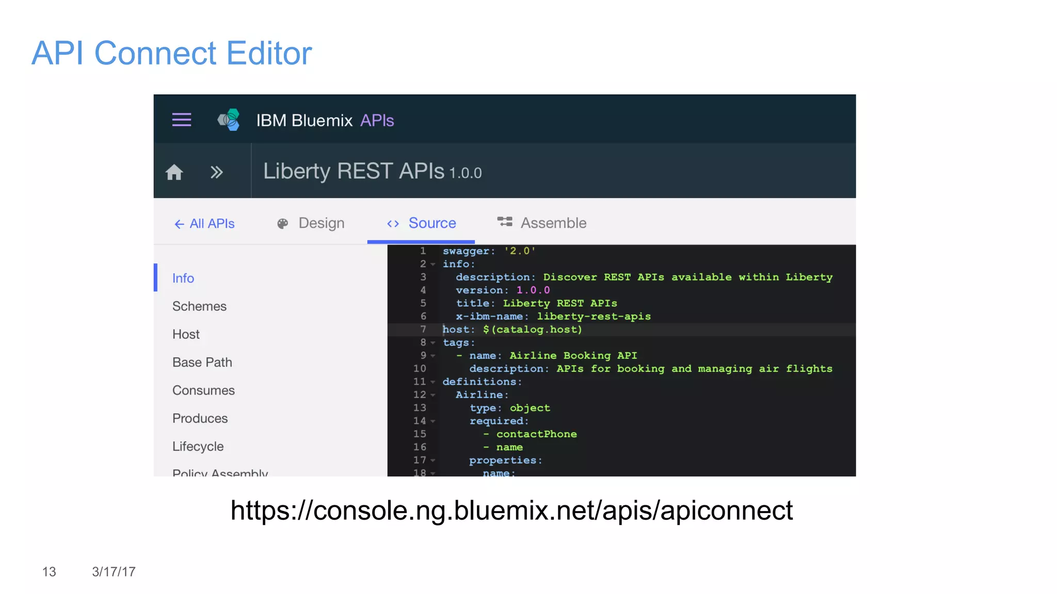The height and width of the screenshot is (594, 1057).
Task: Go to the home icon
Action: pos(174,172)
